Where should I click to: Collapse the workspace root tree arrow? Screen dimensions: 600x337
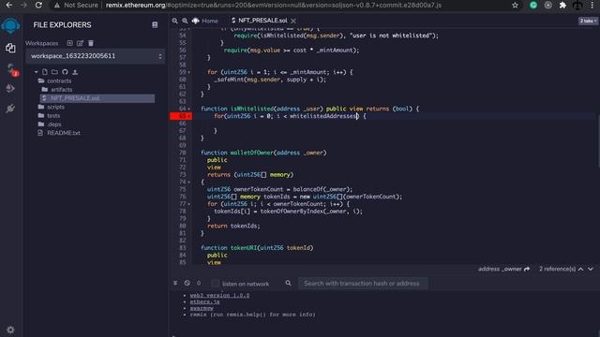(36, 72)
